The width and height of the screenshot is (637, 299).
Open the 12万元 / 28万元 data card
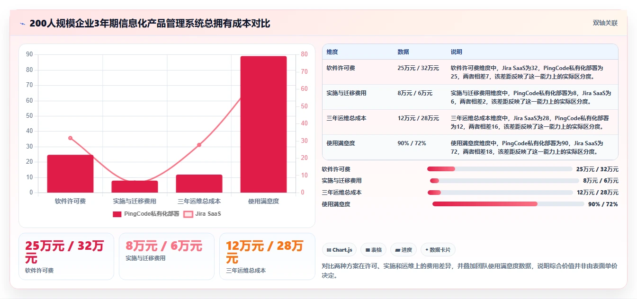coord(267,256)
